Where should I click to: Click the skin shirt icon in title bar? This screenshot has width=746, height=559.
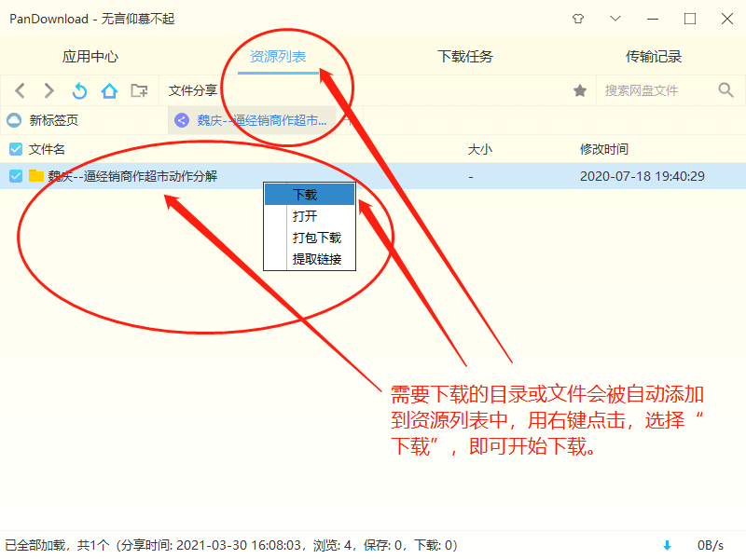(x=577, y=19)
